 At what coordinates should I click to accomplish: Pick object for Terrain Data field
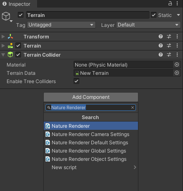(177, 73)
